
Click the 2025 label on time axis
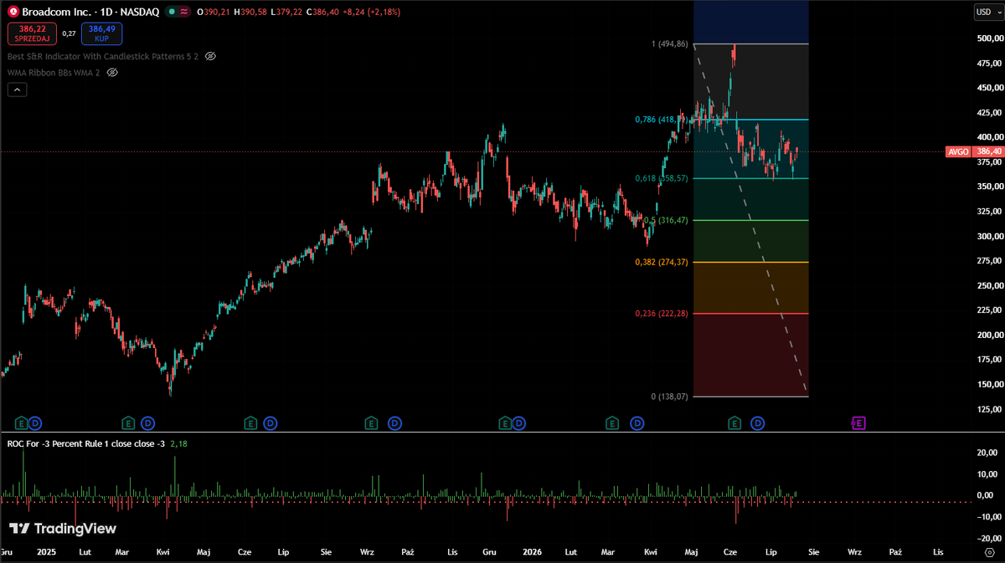pos(46,552)
